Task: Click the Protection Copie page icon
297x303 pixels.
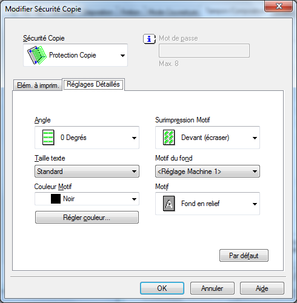Action: coord(37,55)
